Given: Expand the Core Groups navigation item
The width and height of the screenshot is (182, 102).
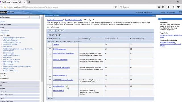Looking at the screenshot, I should pos(5,79).
